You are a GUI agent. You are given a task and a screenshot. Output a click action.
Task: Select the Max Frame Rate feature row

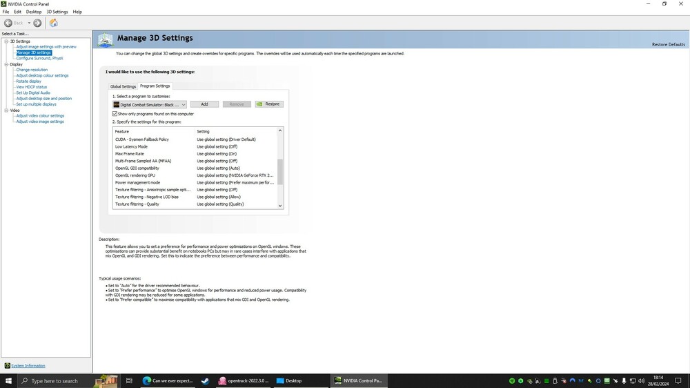click(x=195, y=154)
